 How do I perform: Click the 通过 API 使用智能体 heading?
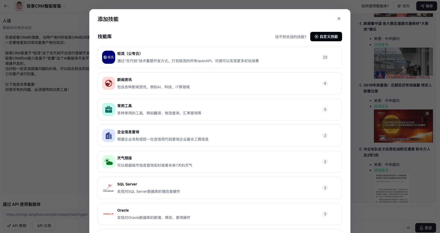pos(22,204)
